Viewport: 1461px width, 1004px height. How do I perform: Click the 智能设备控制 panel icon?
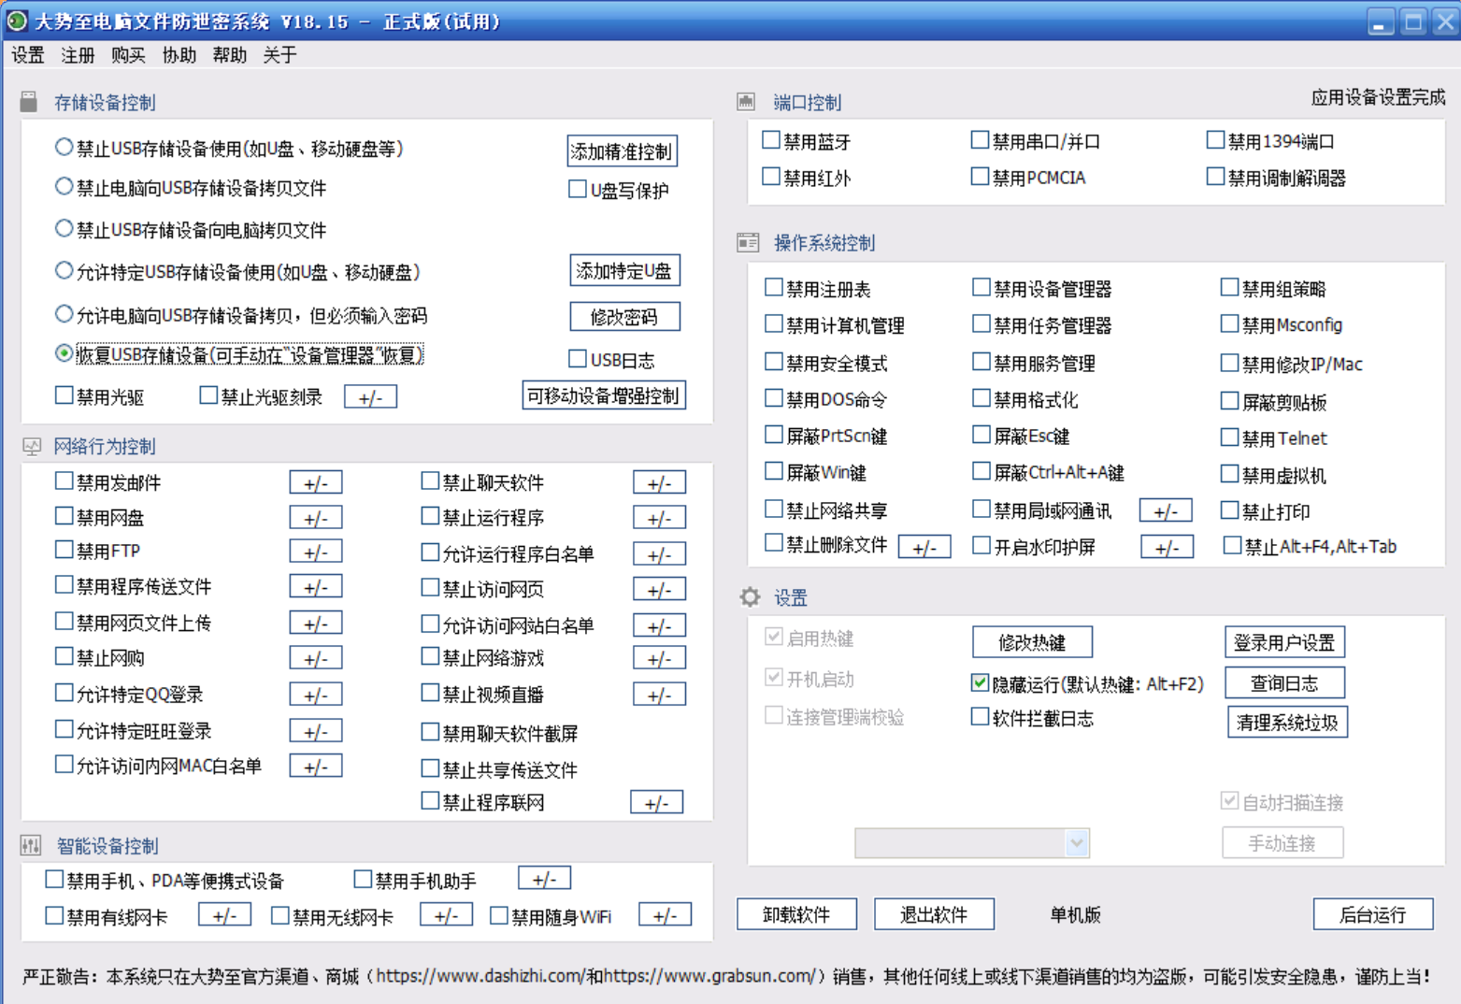coord(31,845)
